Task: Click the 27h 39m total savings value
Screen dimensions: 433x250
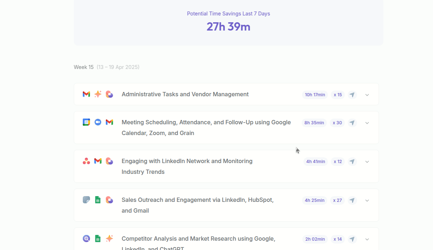Action: click(x=229, y=27)
